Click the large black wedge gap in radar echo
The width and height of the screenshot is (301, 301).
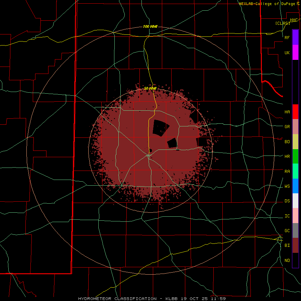point(161,128)
